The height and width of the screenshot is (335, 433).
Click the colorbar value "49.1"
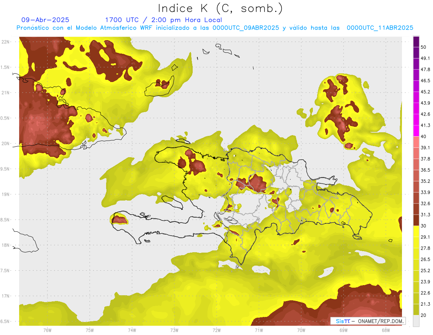[425, 58]
